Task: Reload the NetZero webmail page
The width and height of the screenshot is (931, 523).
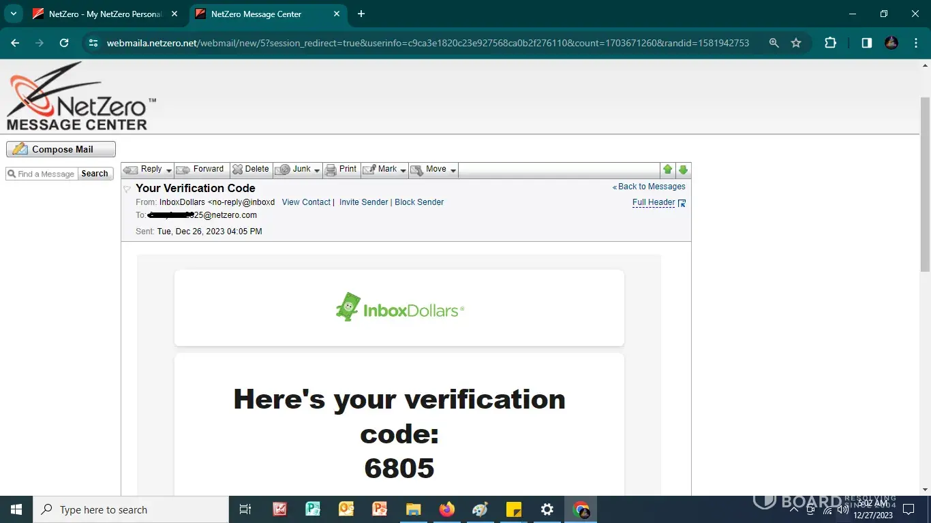Action: coord(64,43)
